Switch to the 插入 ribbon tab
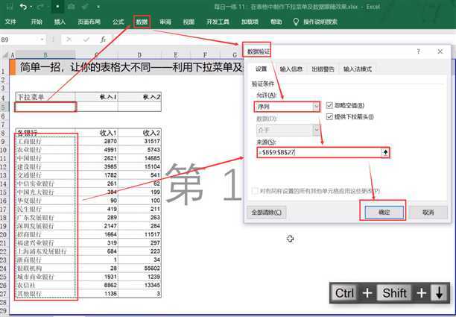Viewport: 456px width, 317px height. (60, 22)
